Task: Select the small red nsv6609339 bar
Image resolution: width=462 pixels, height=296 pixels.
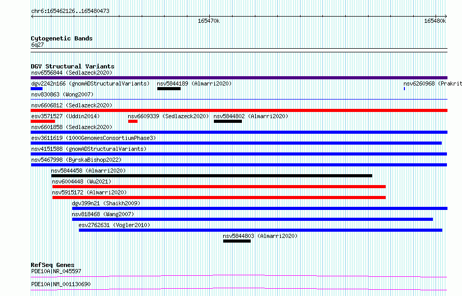Action: pyautogui.click(x=133, y=121)
